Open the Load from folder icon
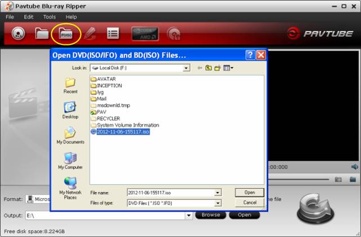The height and width of the screenshot is (237, 361). click(x=42, y=33)
